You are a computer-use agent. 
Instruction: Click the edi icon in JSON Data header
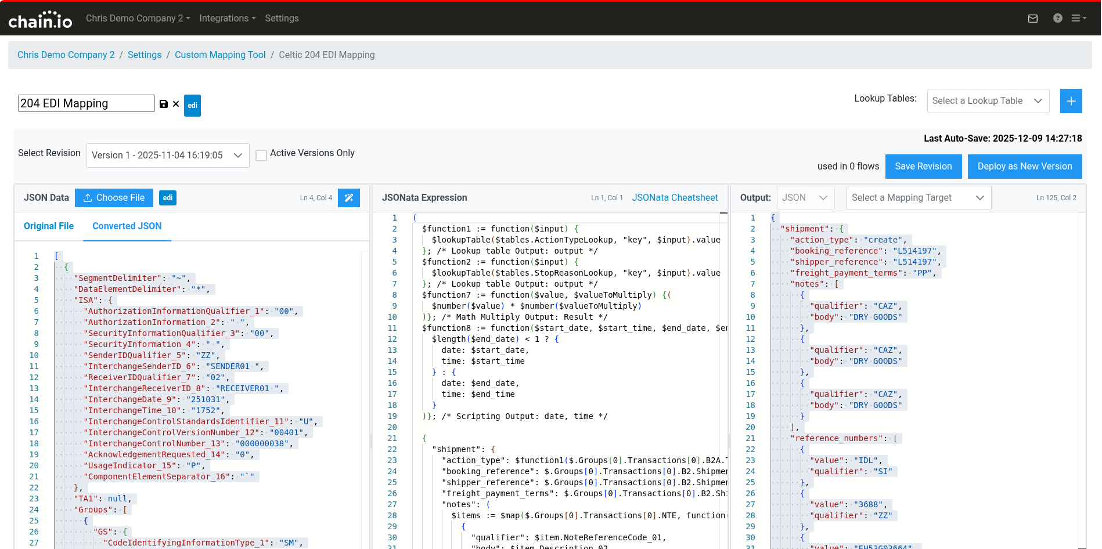pyautogui.click(x=167, y=198)
